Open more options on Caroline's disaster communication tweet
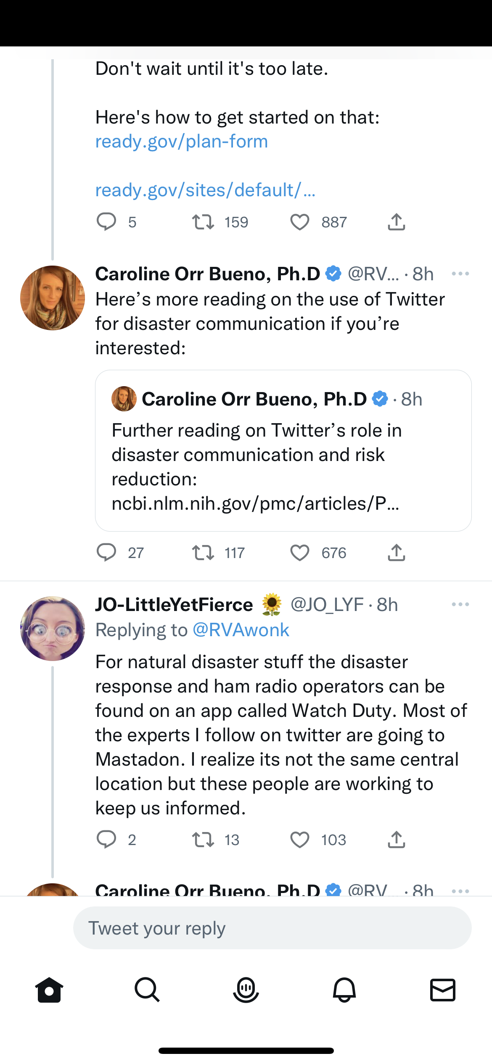 [460, 274]
